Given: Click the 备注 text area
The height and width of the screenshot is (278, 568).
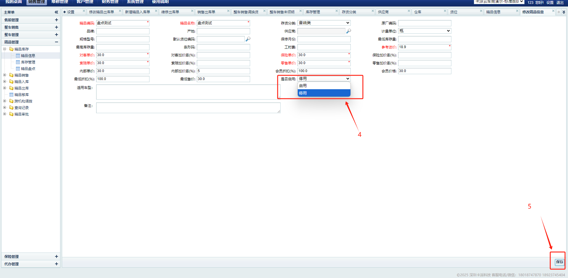Looking at the screenshot, I should [188, 108].
